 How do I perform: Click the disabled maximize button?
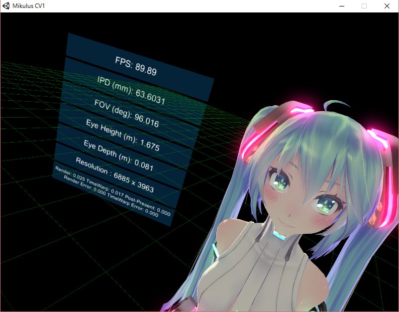364,6
